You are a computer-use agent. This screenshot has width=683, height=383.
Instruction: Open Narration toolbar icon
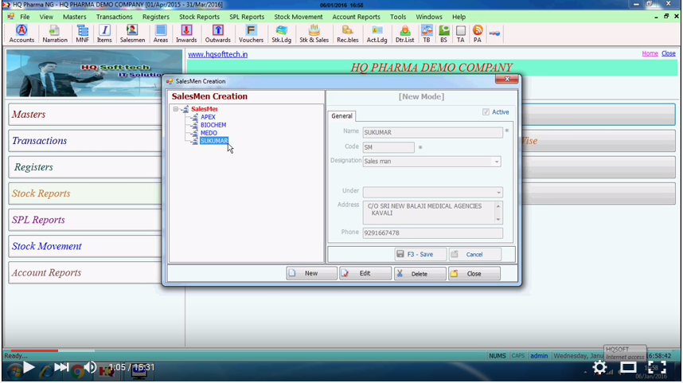point(55,33)
